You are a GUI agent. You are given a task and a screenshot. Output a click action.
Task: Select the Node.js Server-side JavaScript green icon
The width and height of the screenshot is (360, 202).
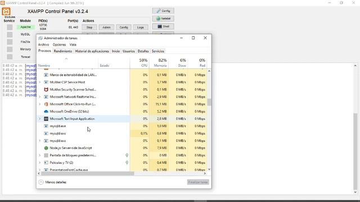(46, 148)
